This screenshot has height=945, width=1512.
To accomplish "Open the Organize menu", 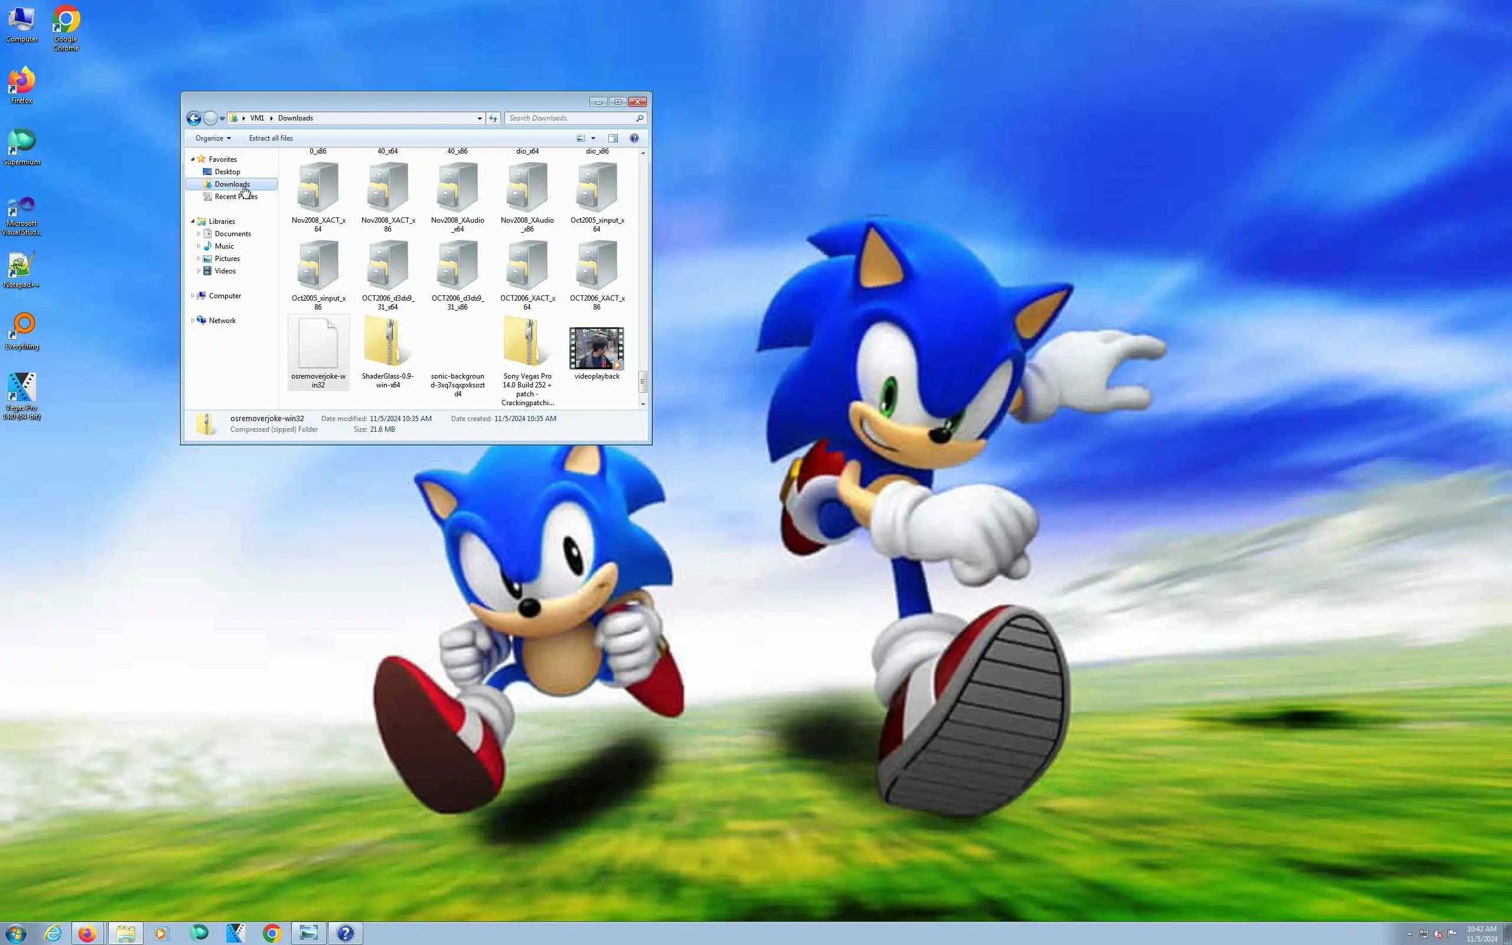I will 213,138.
